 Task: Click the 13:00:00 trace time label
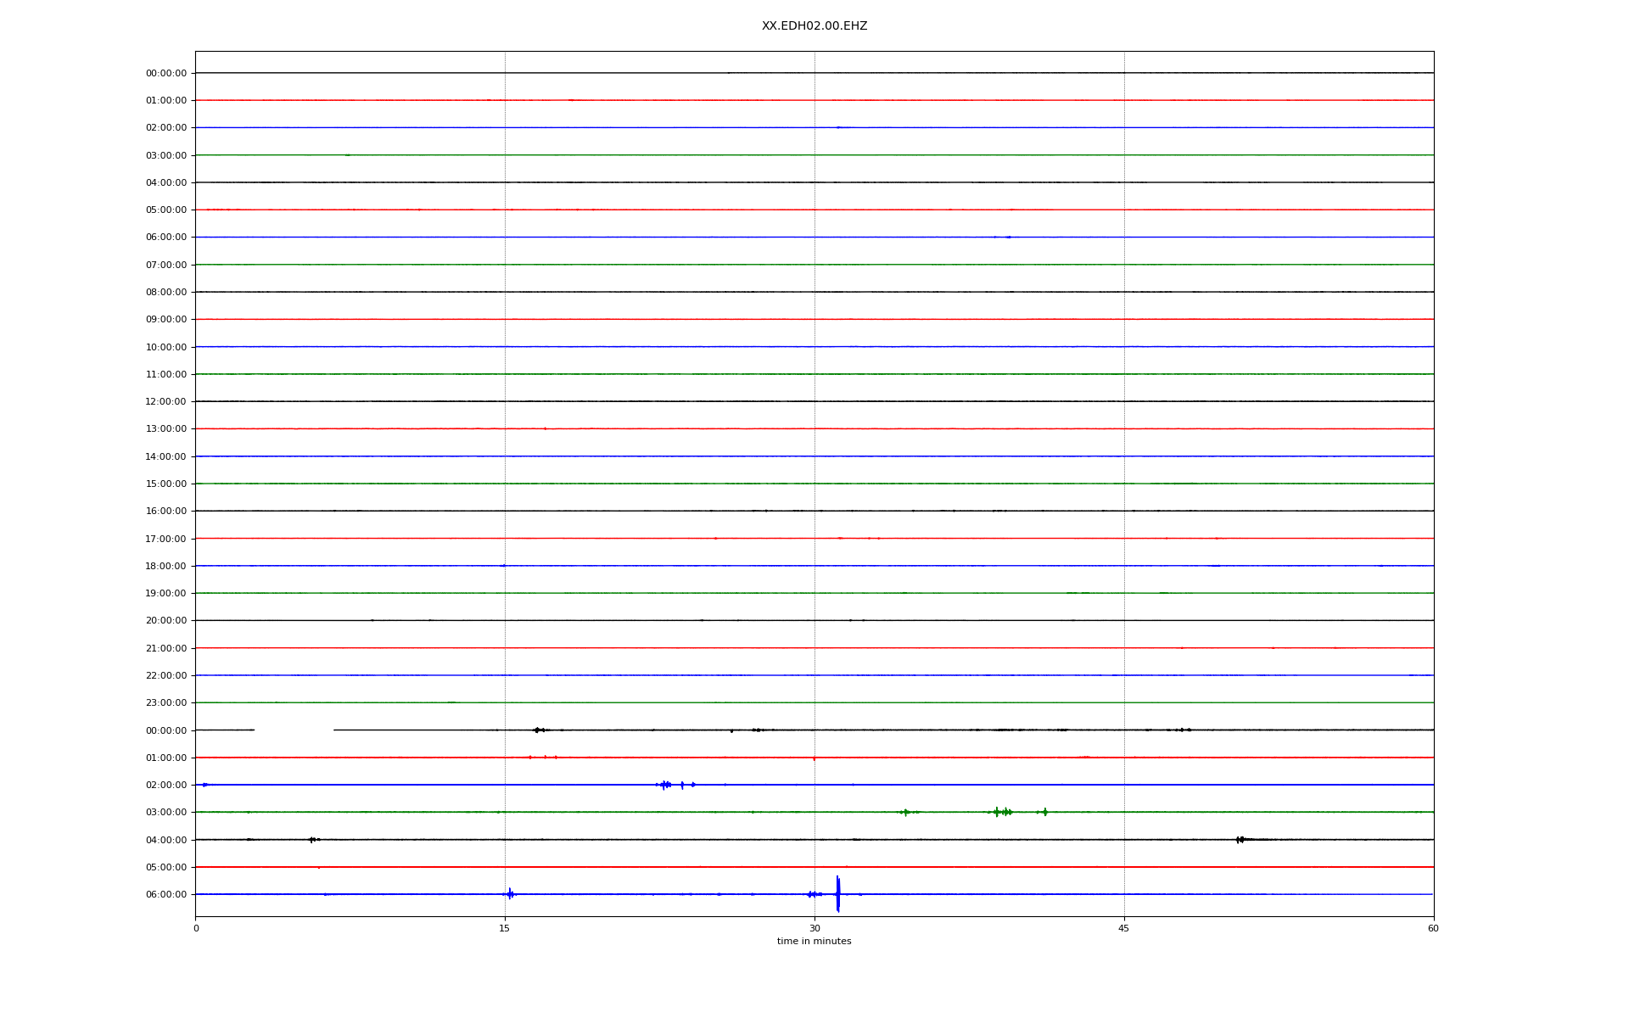(x=165, y=429)
